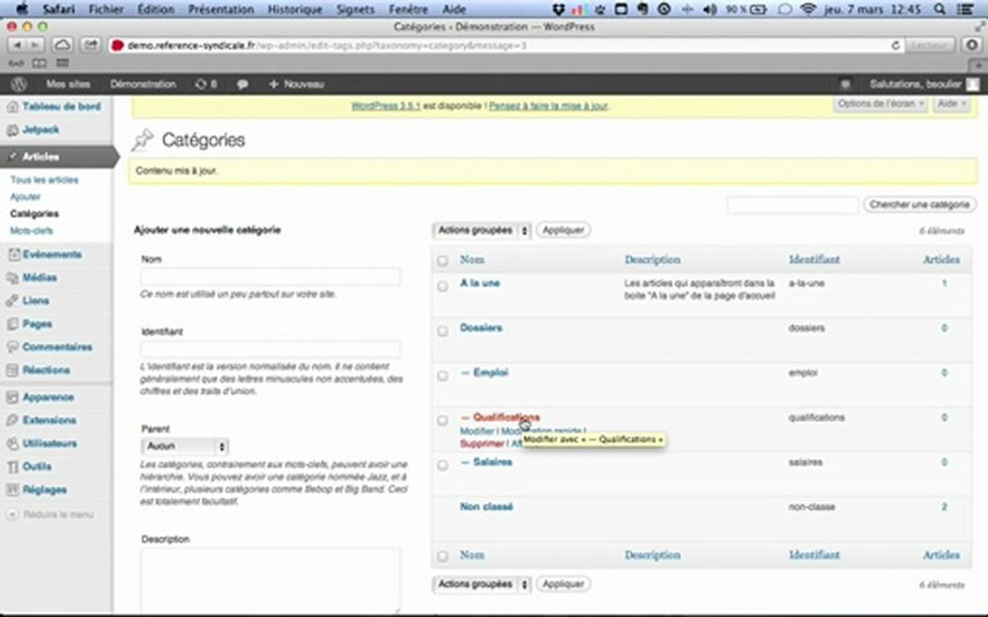Open the Nouveau menu in admin bar
This screenshot has height=617, width=988.
[x=296, y=84]
